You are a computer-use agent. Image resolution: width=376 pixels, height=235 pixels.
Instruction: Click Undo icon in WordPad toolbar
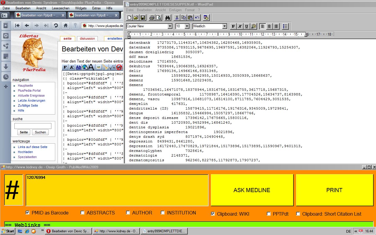(x=197, y=18)
